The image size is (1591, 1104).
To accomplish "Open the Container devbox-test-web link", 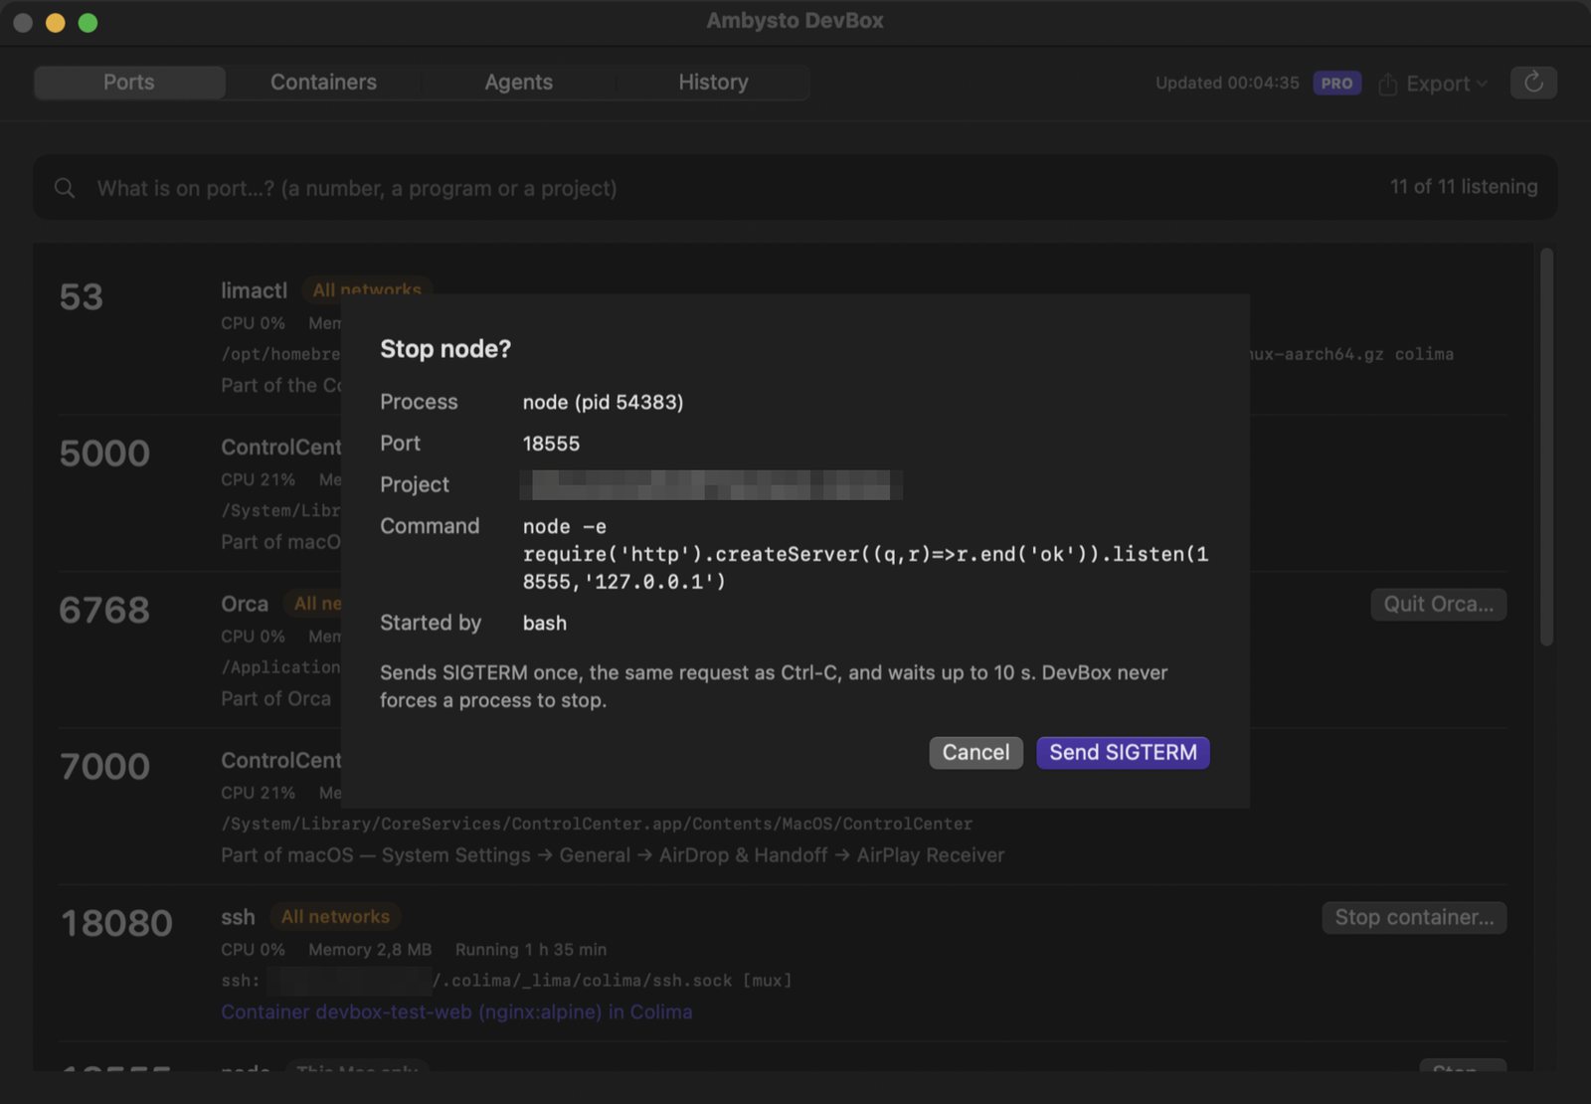I will (x=456, y=1012).
